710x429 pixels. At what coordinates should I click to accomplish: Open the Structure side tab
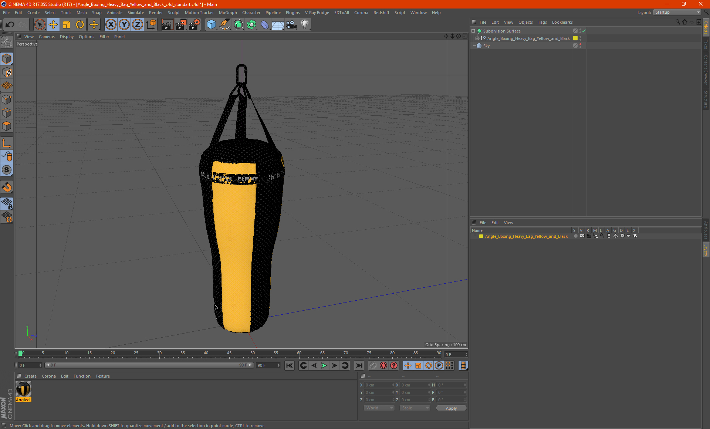pyautogui.click(x=706, y=99)
